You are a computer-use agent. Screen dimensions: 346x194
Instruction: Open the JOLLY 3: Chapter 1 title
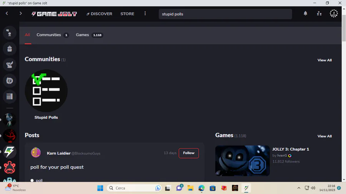(291, 149)
